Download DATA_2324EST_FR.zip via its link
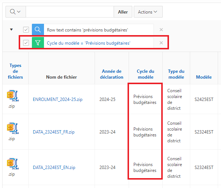Screen dimensions: 221x188 (x=54, y=132)
